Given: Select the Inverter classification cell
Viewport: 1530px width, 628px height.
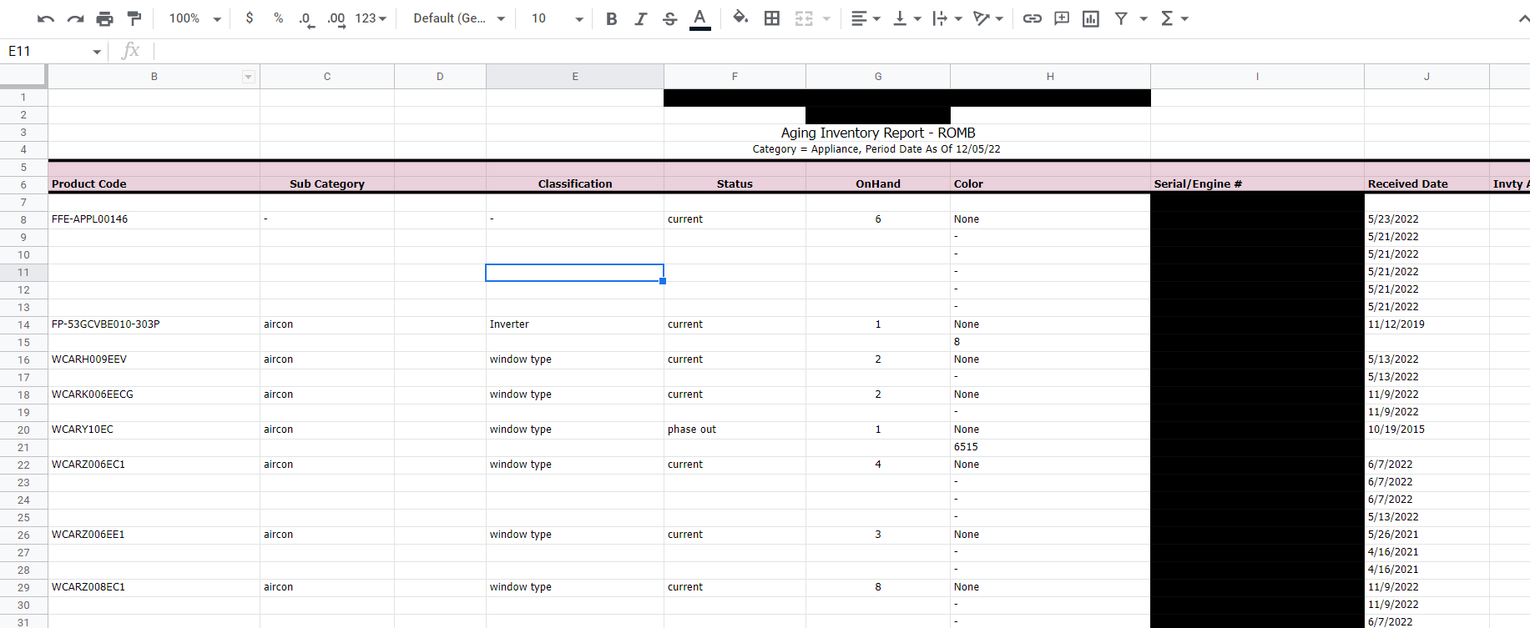Looking at the screenshot, I should pos(575,324).
